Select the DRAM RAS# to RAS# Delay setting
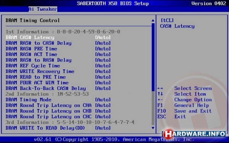Image resolution: width=229 pixels, height=143 pixels. [39, 60]
